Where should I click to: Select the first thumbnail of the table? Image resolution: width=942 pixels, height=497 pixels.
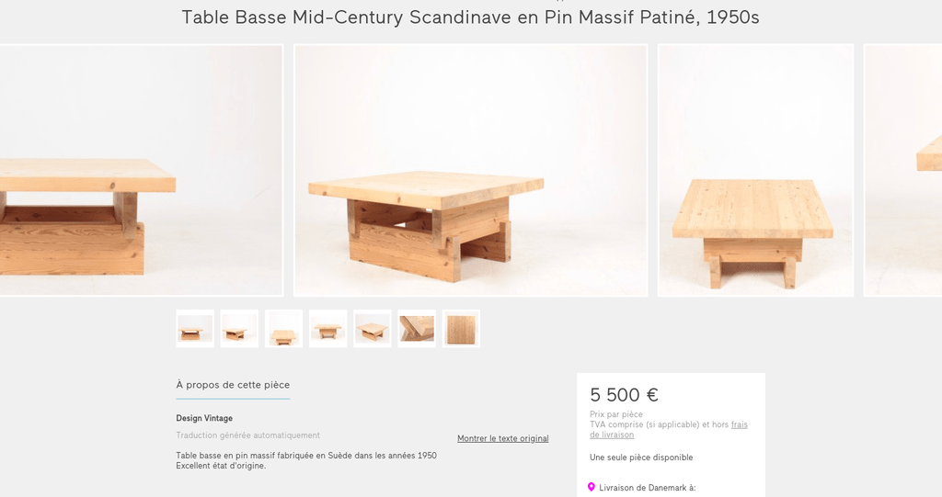[195, 328]
